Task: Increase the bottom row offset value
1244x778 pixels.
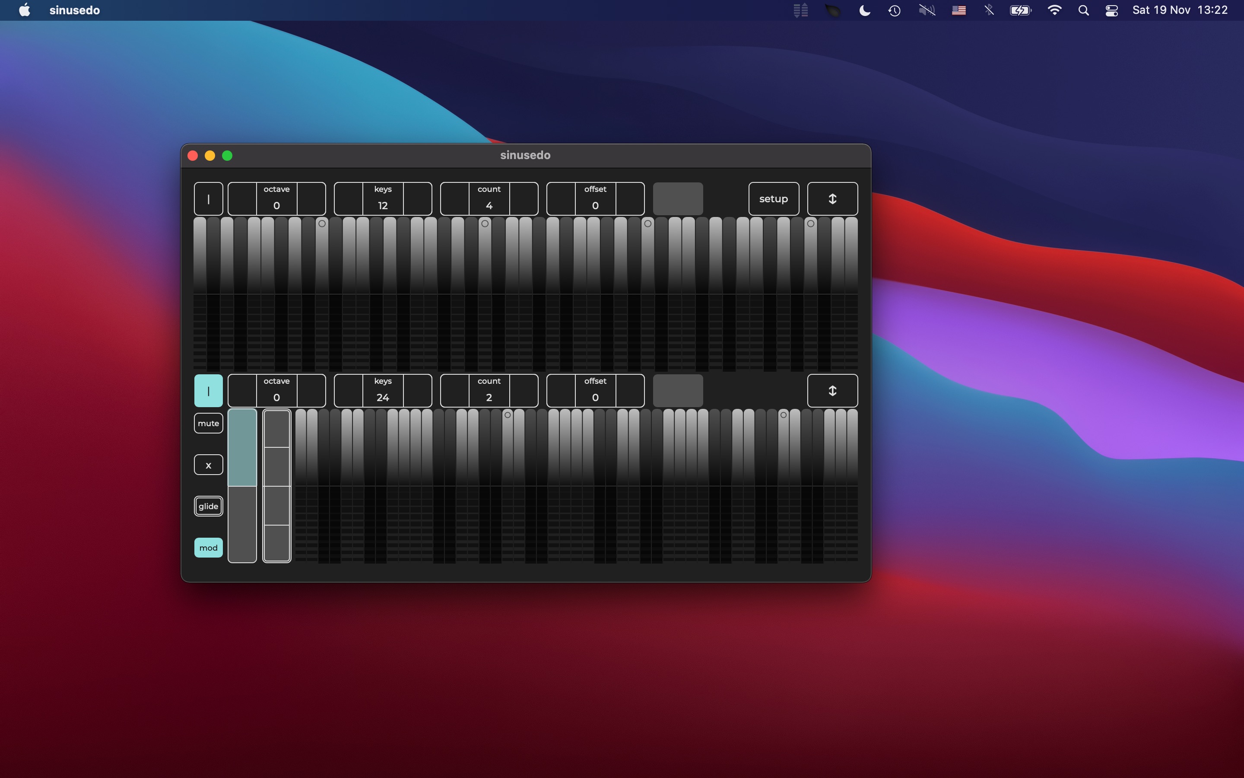Action: coord(630,391)
